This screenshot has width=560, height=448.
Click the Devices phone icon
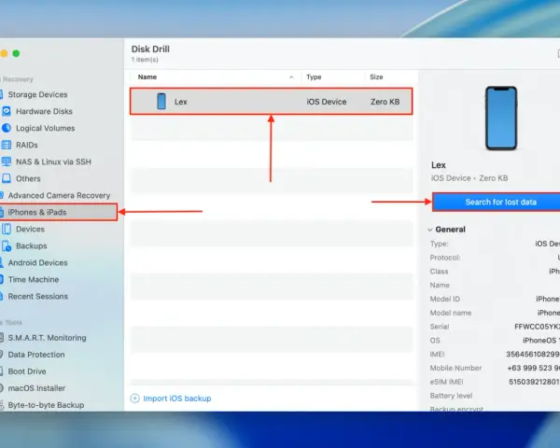(x=7, y=229)
